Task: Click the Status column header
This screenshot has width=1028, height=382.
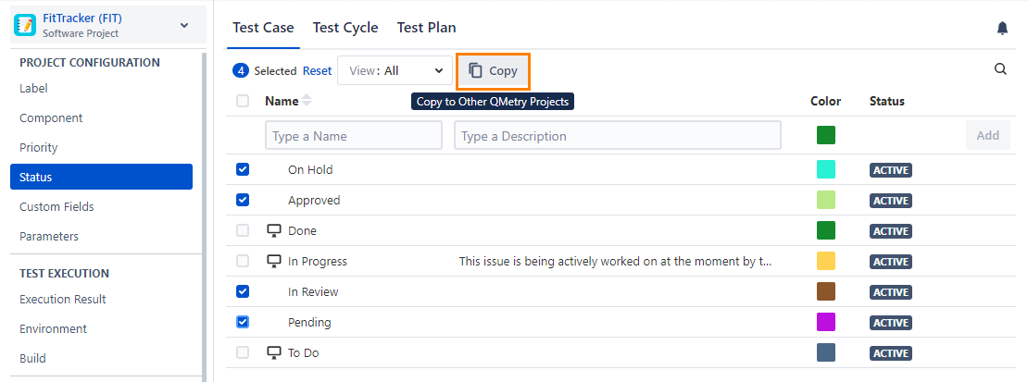Action: (887, 101)
